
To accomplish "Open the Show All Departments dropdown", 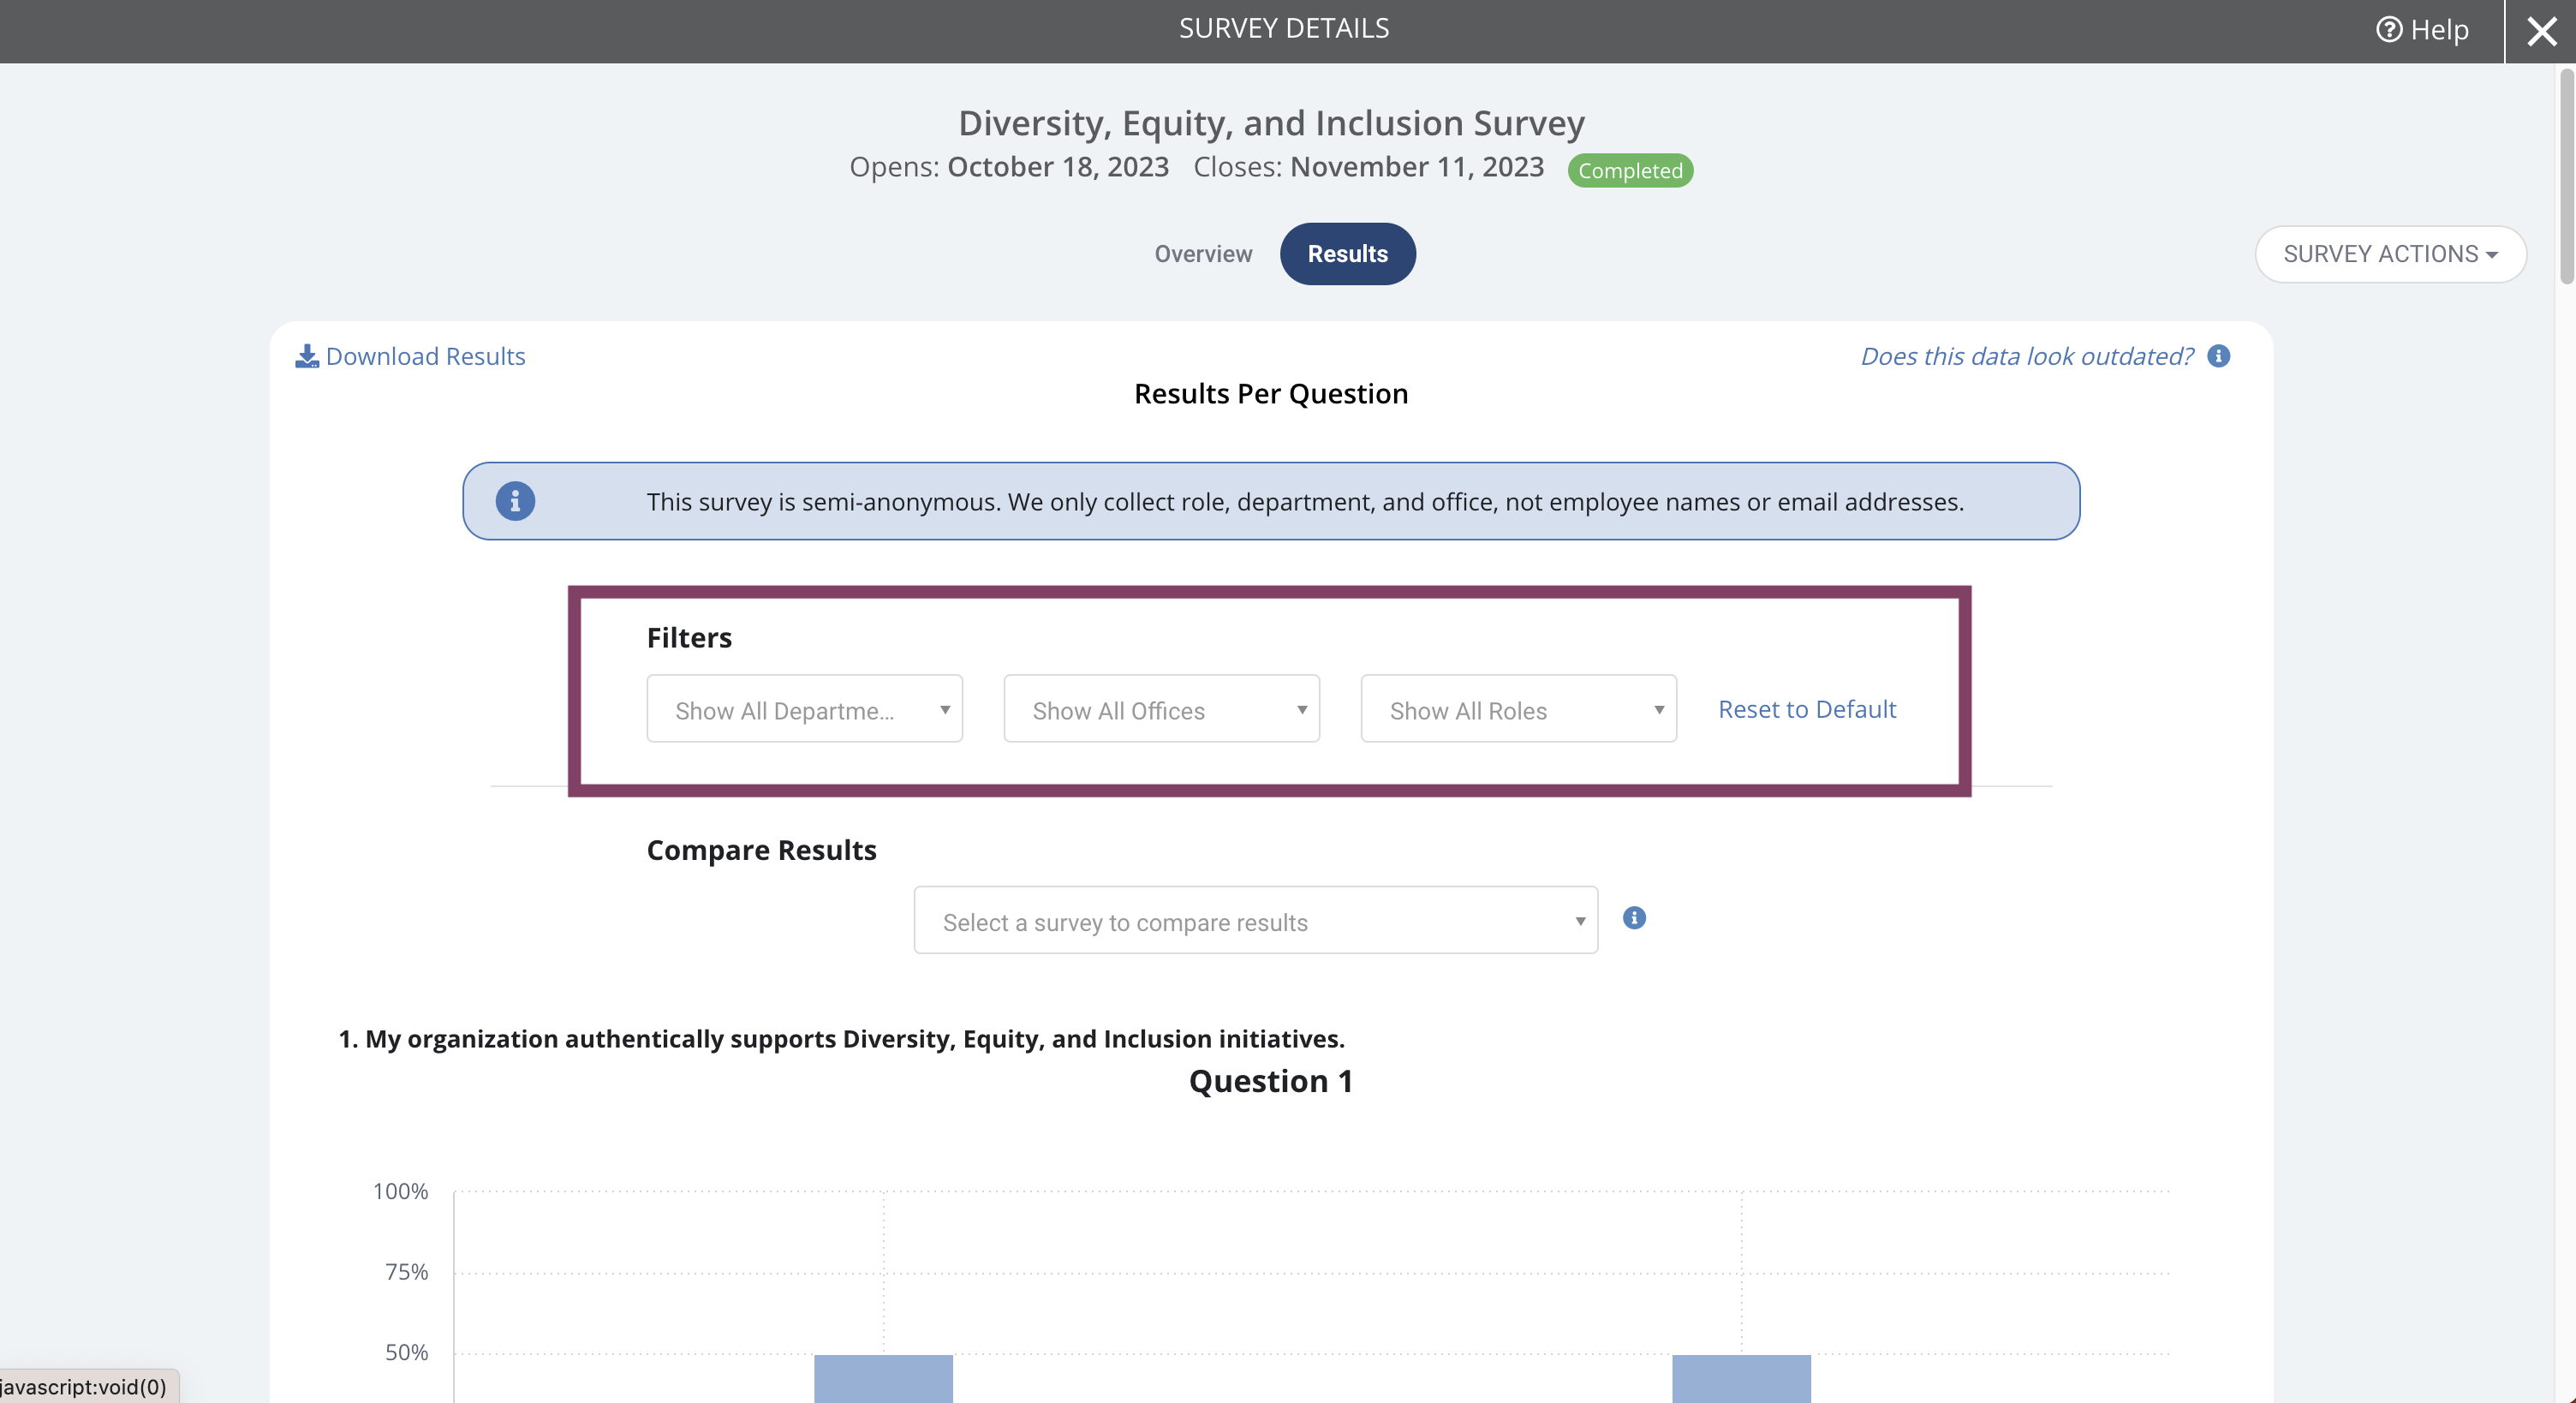I will point(804,709).
